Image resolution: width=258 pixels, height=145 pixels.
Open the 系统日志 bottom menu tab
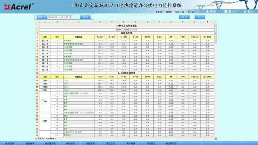[151, 143]
